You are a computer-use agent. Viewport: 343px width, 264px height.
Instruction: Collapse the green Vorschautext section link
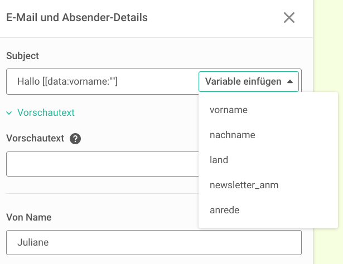(x=46, y=113)
